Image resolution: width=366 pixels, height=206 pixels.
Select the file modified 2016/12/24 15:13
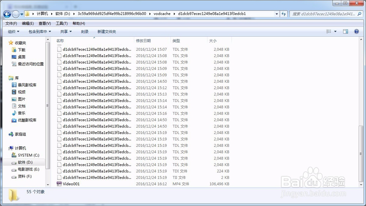[143, 94]
